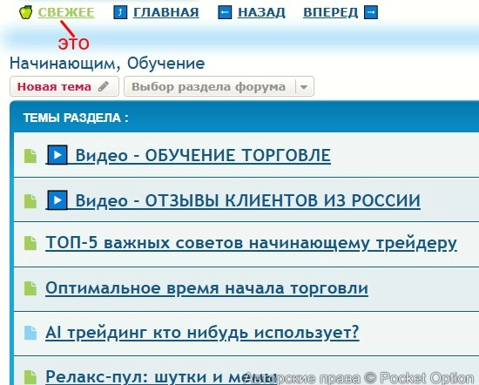Create a topic with Новая тема button
This screenshot has width=479, height=385.
click(x=64, y=86)
